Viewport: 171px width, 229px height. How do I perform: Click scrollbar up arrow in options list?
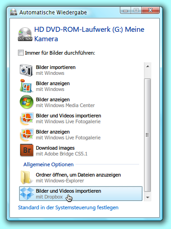pos(148,66)
